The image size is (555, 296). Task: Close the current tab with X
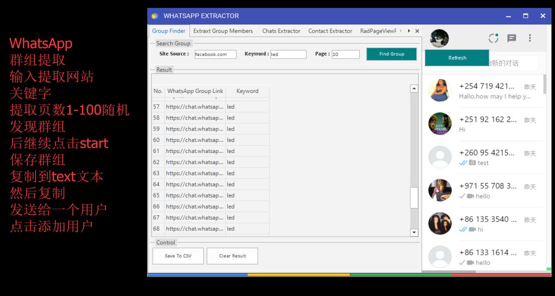(x=417, y=31)
